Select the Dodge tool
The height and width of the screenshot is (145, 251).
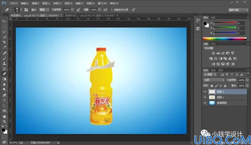coord(4,90)
